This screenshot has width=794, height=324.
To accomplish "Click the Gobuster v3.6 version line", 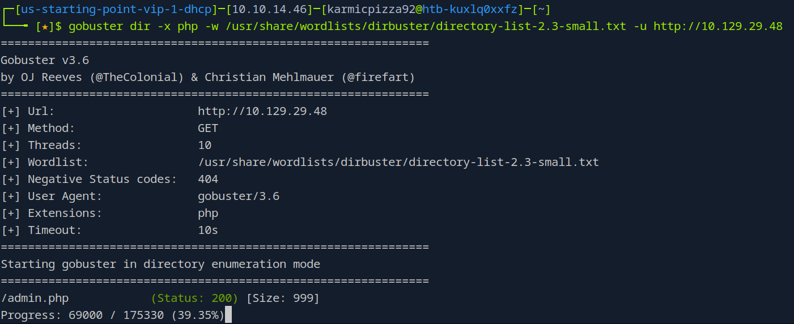I will pos(45,60).
